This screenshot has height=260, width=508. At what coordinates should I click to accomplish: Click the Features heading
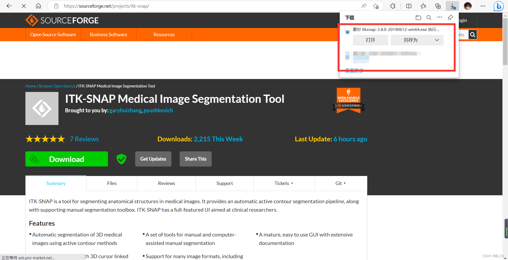42,224
